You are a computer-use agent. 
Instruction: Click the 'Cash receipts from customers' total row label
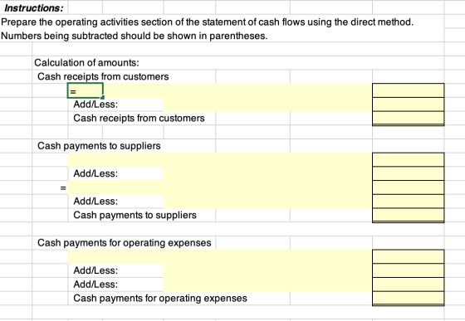(x=139, y=118)
